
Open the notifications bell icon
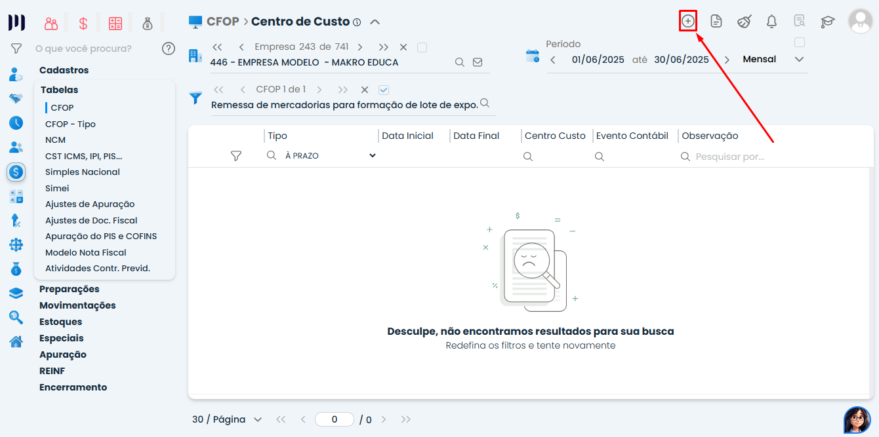[x=771, y=21]
